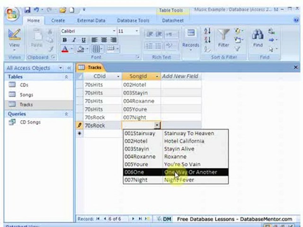Open Go To arrow in Find group
303x227 pixels.
click(273, 40)
